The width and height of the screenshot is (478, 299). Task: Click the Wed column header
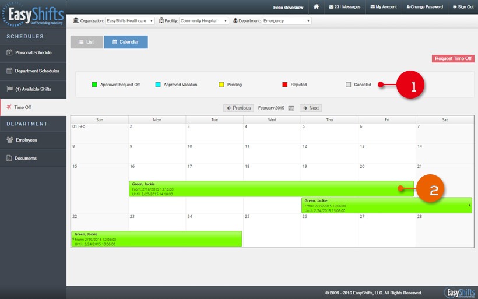coord(272,120)
